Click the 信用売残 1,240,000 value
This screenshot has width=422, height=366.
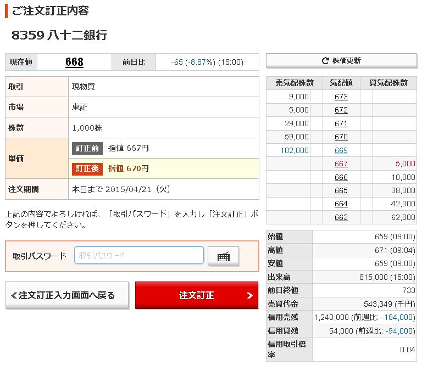365,317
